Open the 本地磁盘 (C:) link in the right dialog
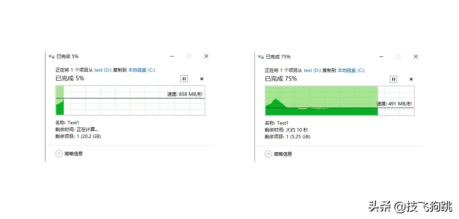 click(x=350, y=70)
